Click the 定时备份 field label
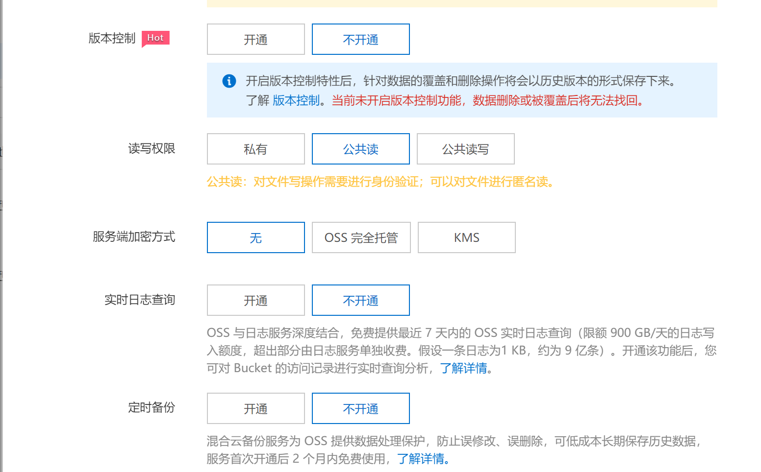 pos(152,407)
